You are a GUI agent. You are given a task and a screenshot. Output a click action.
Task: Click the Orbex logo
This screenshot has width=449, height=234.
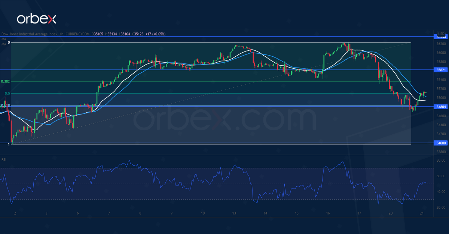[x=36, y=19]
